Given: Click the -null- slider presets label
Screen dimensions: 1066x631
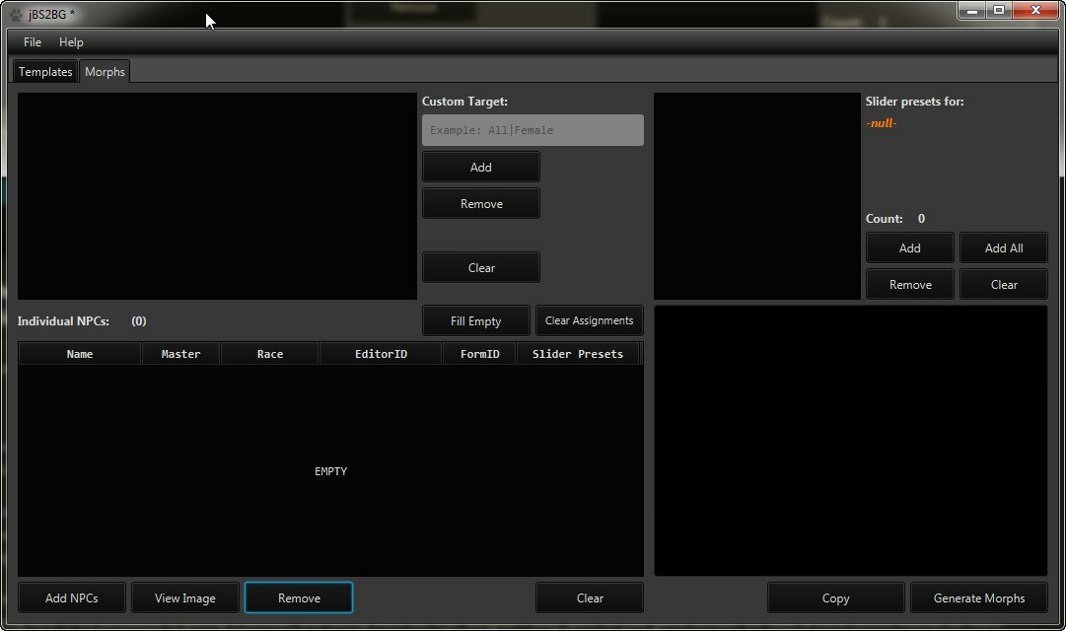Looking at the screenshot, I should [x=881, y=123].
